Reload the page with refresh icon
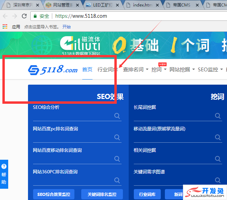 point(24,16)
